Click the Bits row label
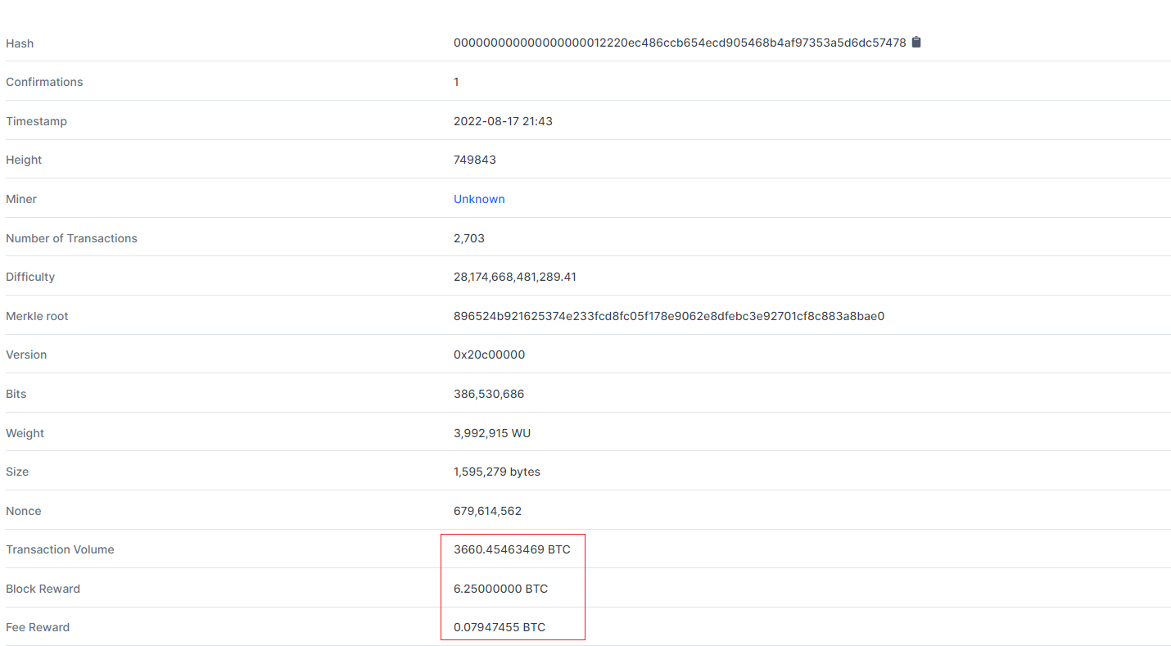1171x646 pixels. coord(16,394)
